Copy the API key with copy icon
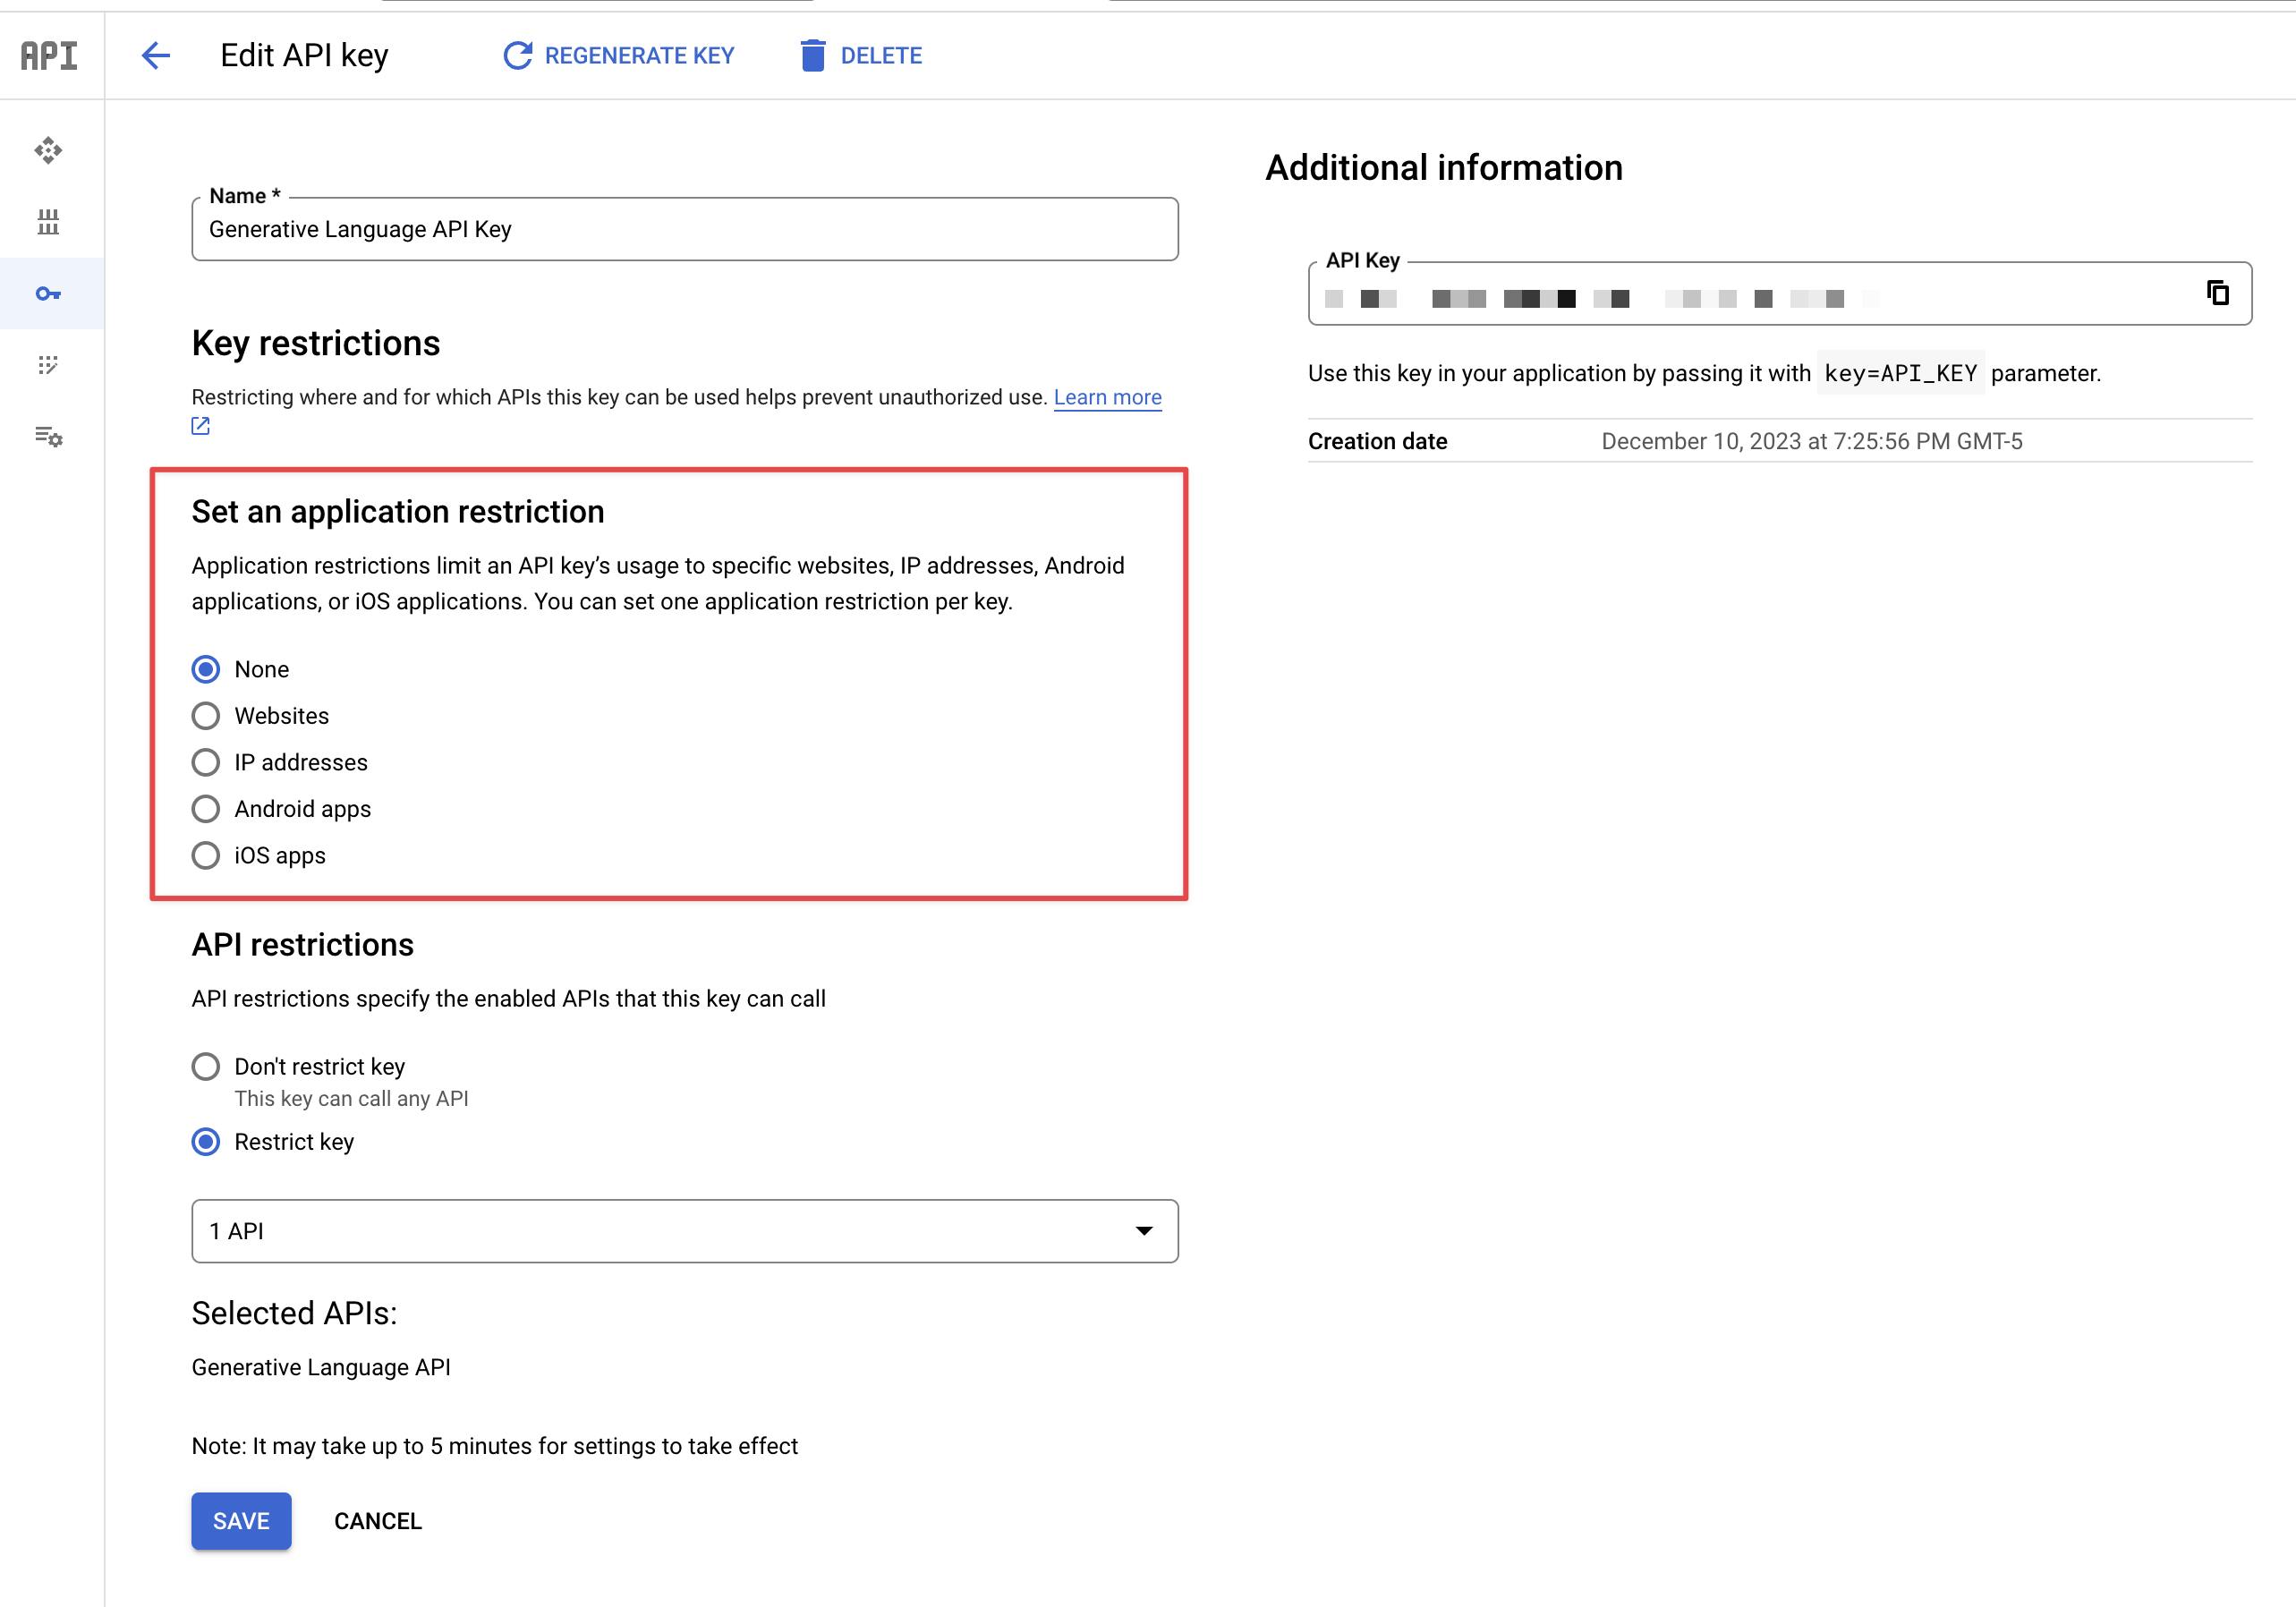 [2217, 292]
